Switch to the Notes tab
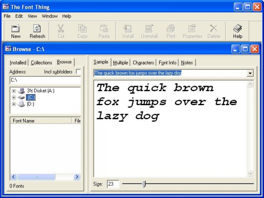Screen dimensions: 264x198 pyautogui.click(x=187, y=63)
